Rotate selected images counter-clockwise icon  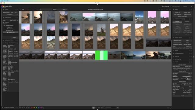pos(175,30)
